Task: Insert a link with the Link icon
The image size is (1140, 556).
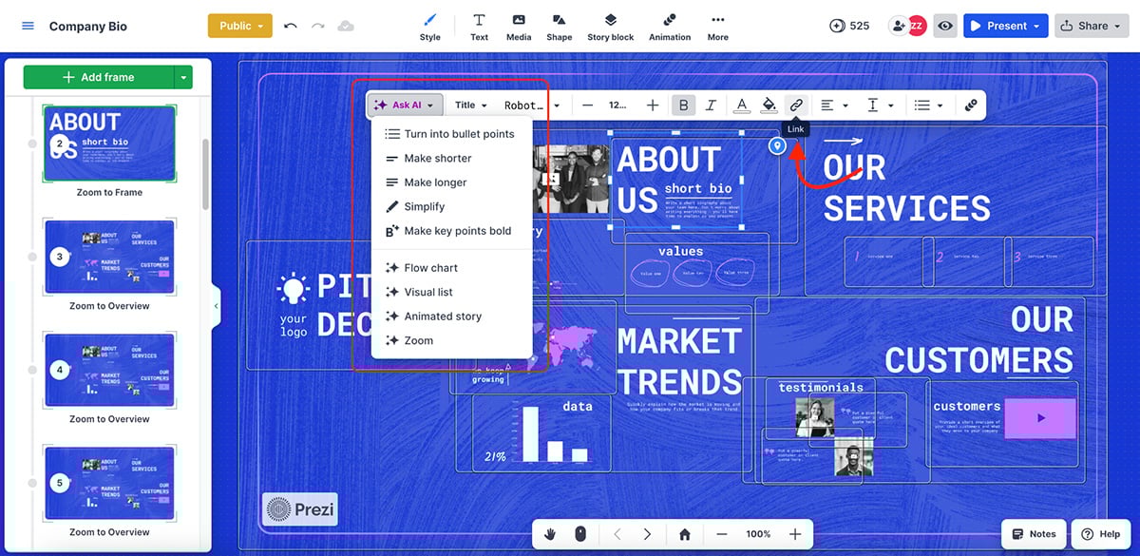Action: pos(795,105)
